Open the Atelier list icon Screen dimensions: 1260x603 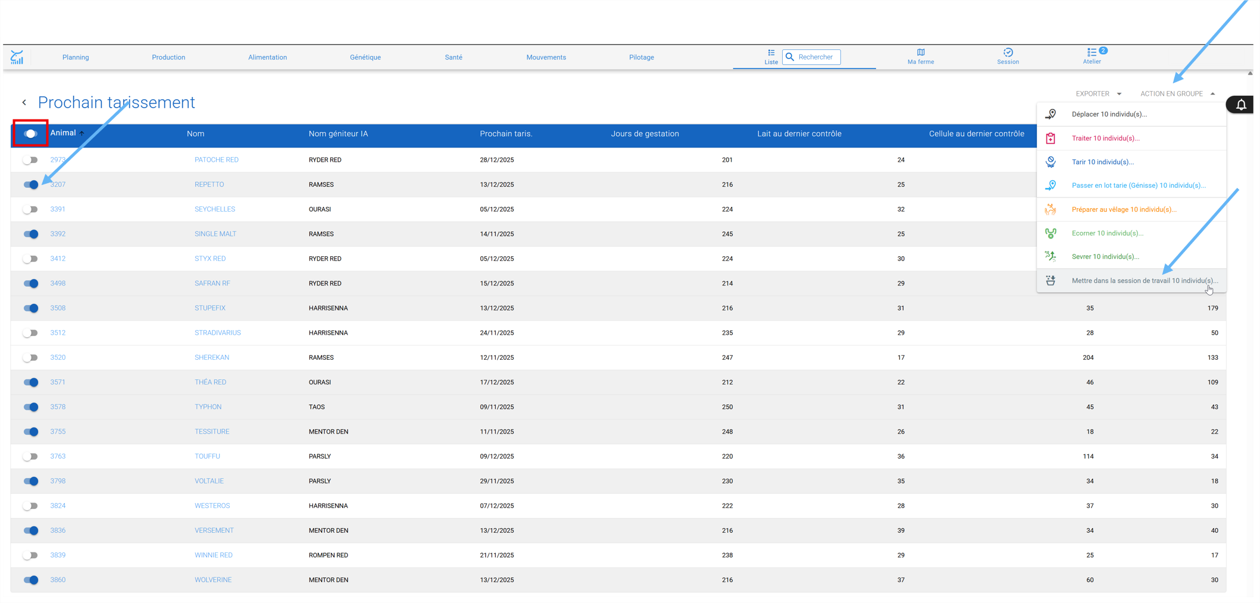(1092, 52)
